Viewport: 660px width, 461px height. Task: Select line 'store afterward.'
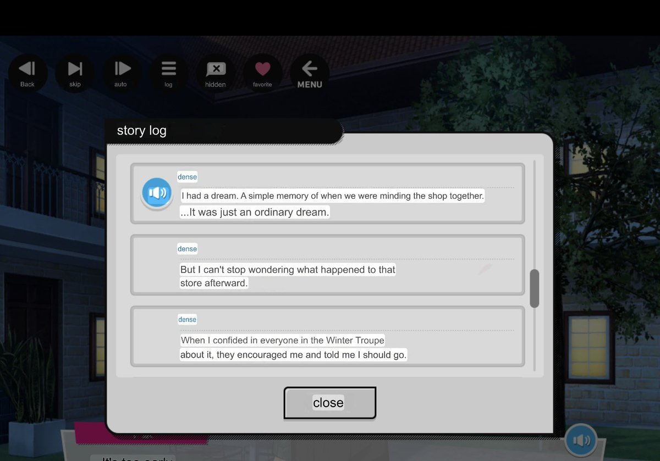coord(214,284)
